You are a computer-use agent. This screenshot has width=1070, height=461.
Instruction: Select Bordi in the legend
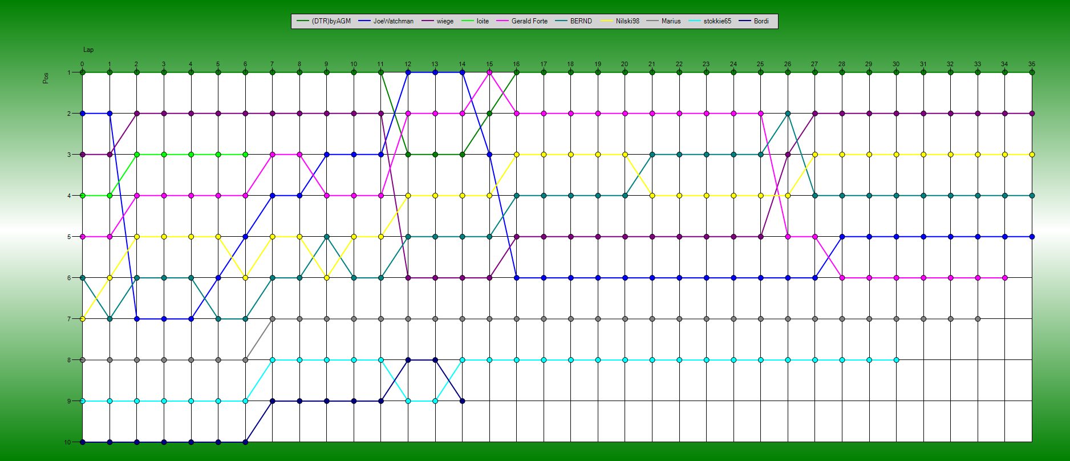tap(754, 21)
